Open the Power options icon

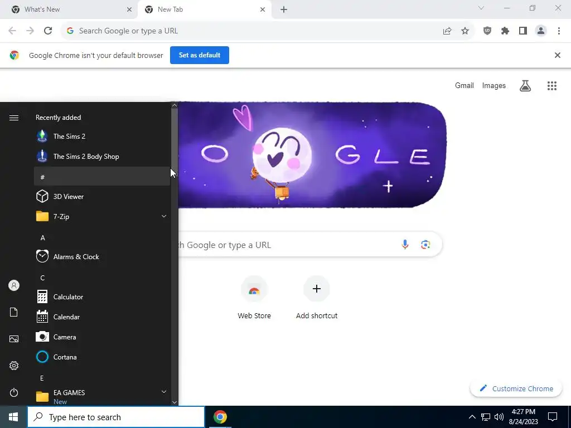point(14,392)
